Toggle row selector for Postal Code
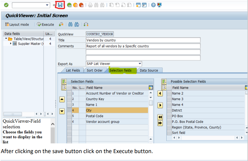 [69, 116]
